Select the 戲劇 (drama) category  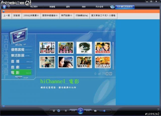pos(21,67)
